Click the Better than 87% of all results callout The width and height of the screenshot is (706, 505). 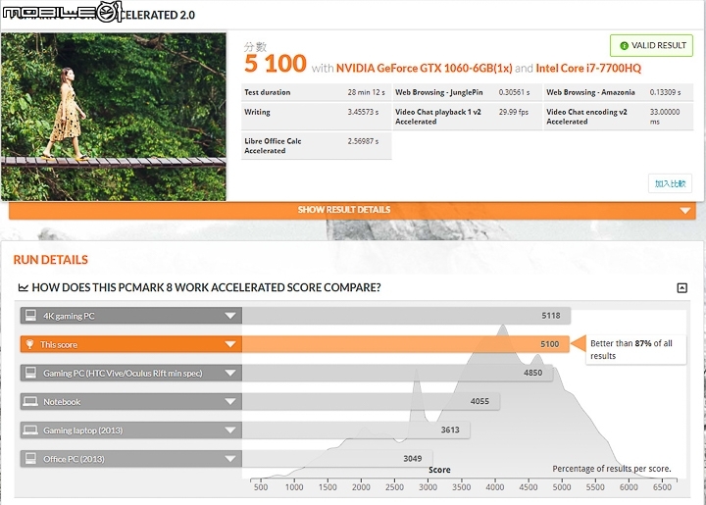(635, 350)
